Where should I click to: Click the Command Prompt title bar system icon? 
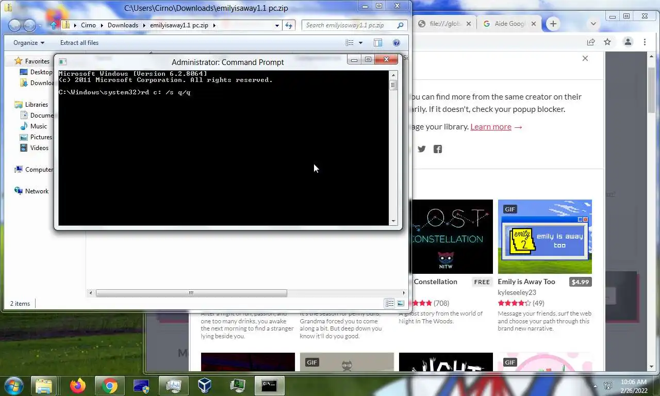(x=62, y=62)
